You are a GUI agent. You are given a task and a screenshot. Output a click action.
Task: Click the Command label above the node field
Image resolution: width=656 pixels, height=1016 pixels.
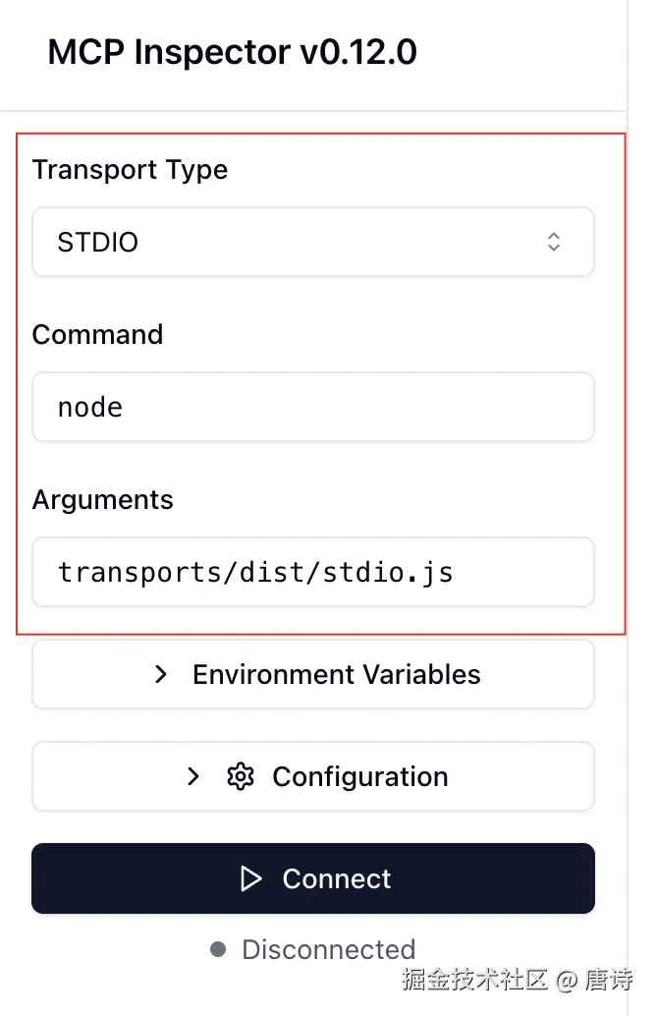[x=97, y=335]
